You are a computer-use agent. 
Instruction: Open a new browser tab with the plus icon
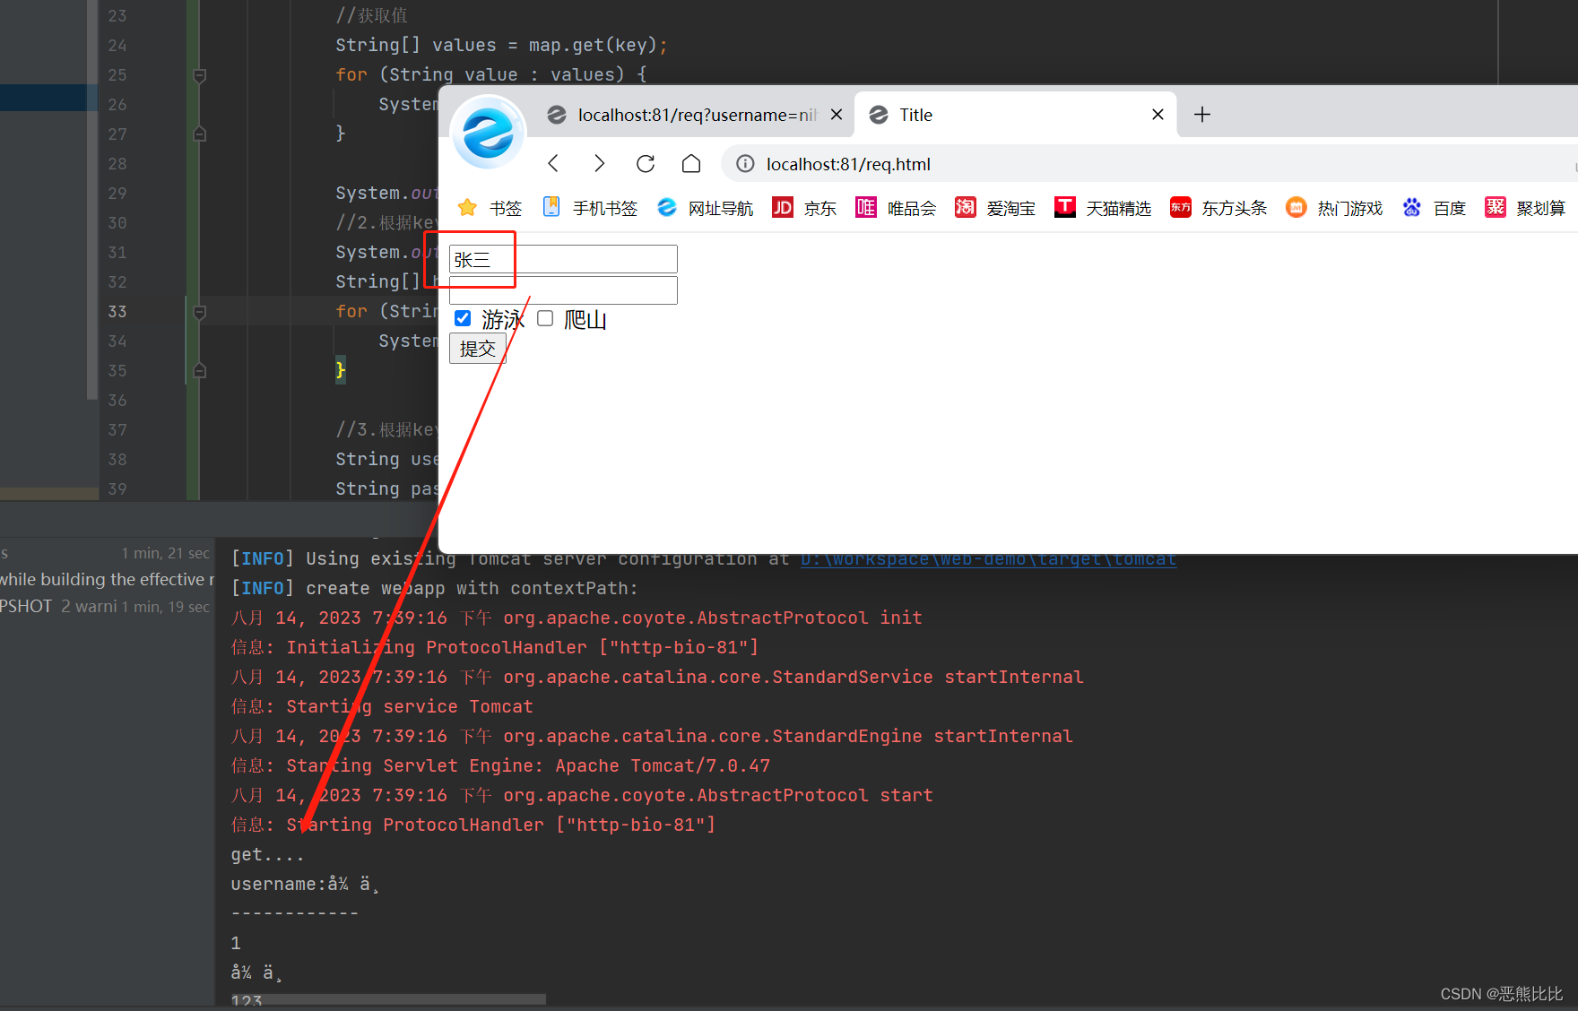click(x=1202, y=114)
